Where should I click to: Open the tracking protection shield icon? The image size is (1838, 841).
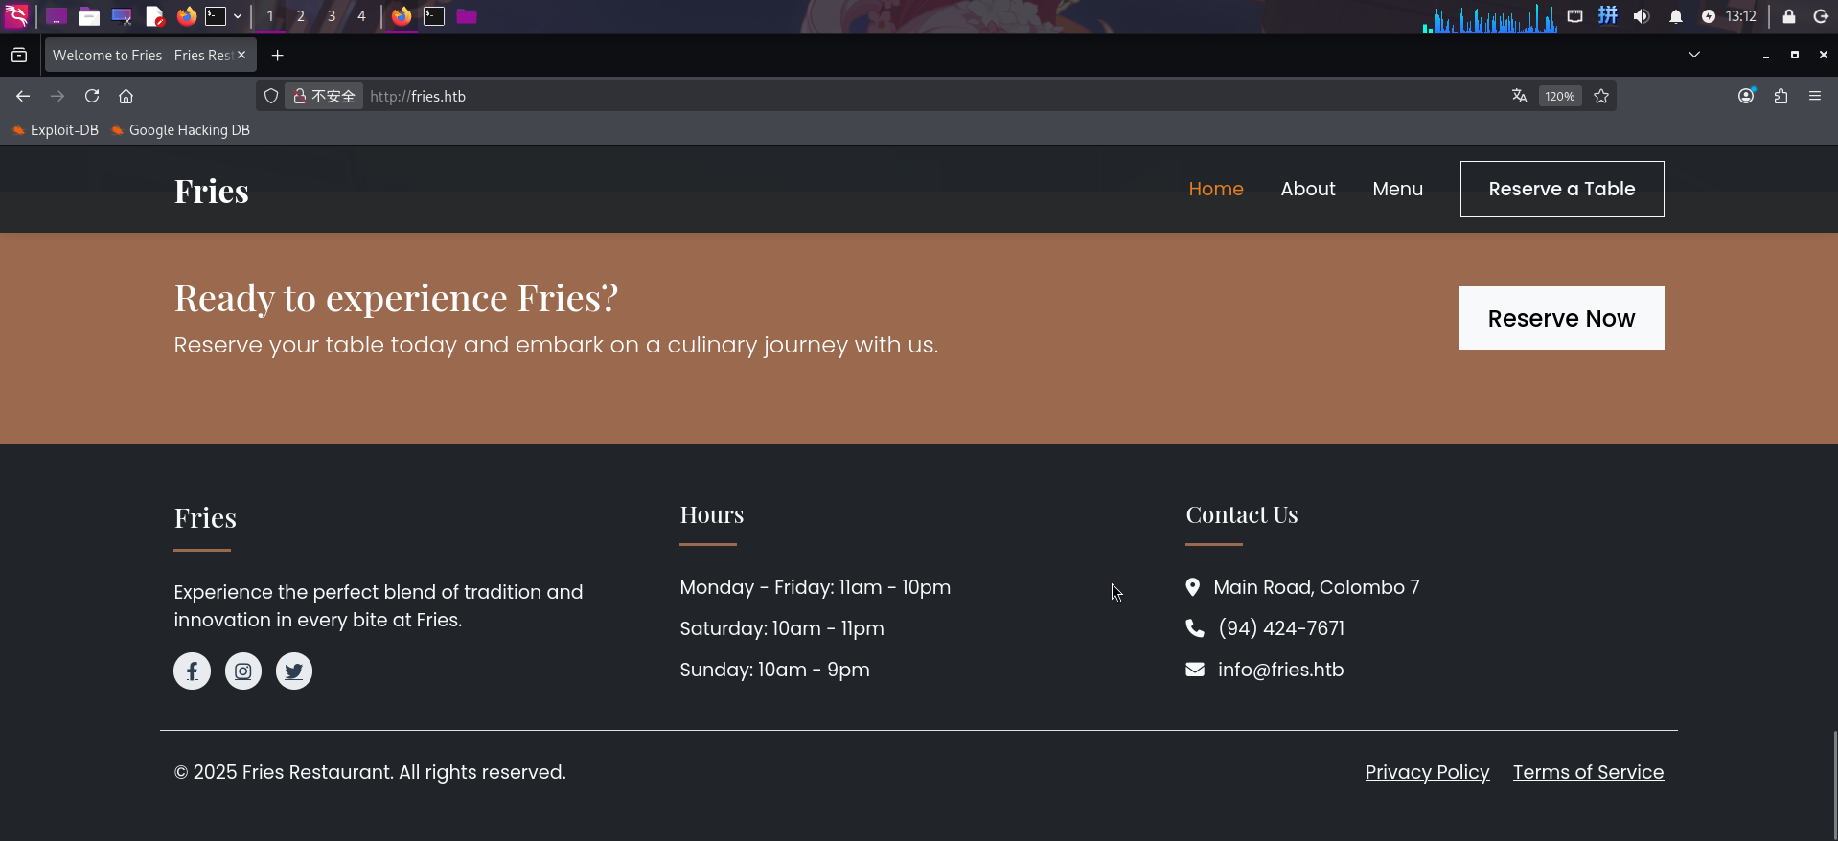click(x=271, y=96)
